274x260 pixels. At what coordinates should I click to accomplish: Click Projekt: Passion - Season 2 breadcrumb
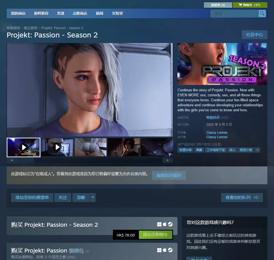tap(62, 28)
